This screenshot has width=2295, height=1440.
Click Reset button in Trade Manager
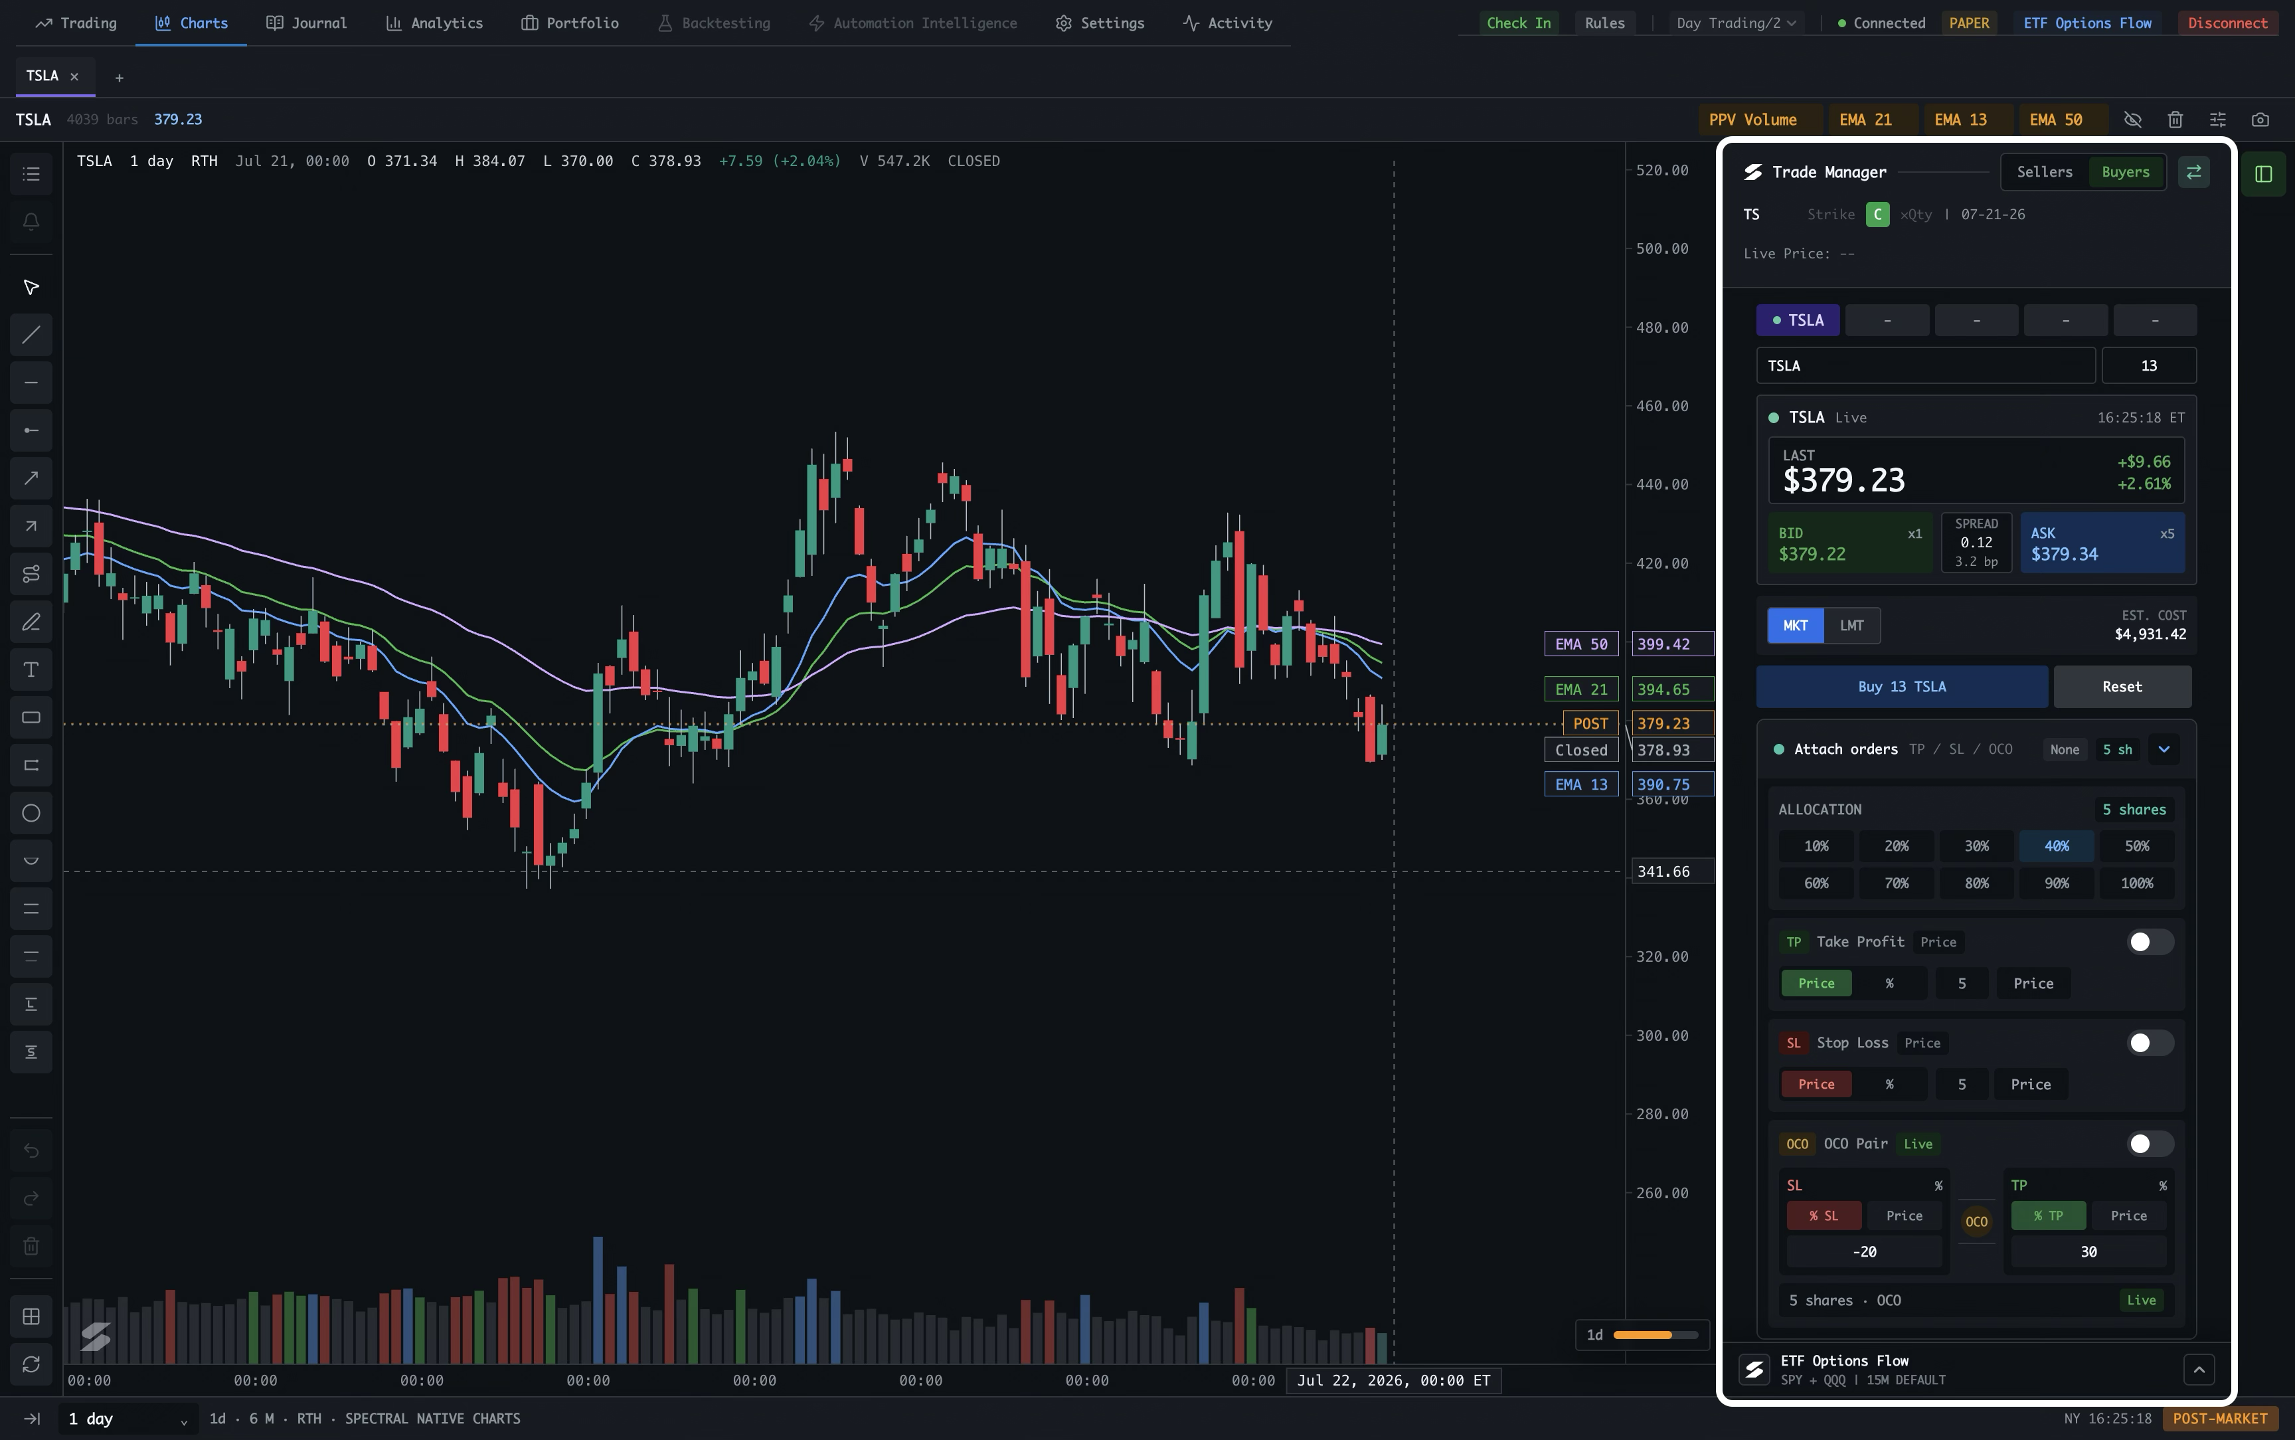click(2122, 687)
